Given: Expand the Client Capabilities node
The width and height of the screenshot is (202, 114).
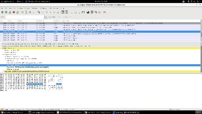Looking at the screenshot, I should pos(5,56).
